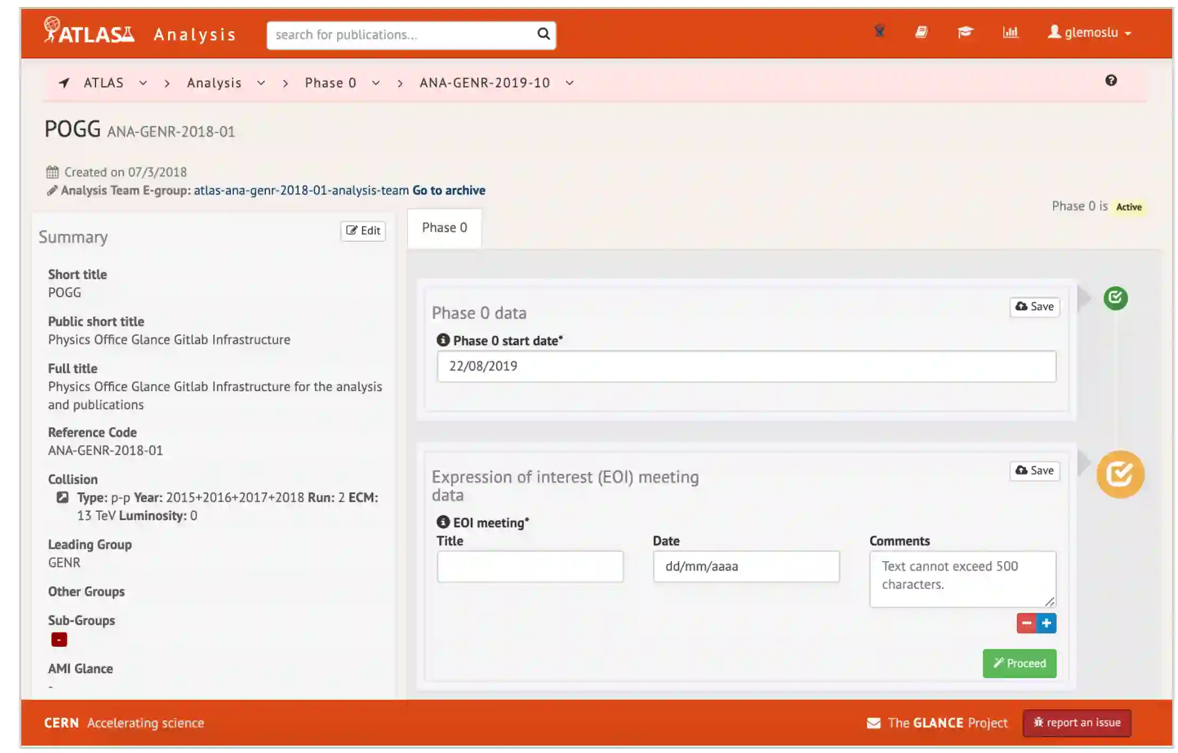Click the Phase 0 start date info icon
Image resolution: width=1178 pixels, height=753 pixels.
[x=443, y=340]
